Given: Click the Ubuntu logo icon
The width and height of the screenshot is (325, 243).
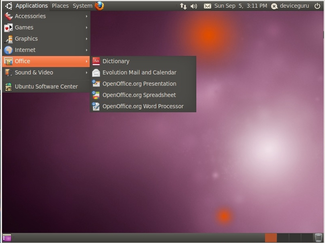Looking at the screenshot, I should coord(9,6).
